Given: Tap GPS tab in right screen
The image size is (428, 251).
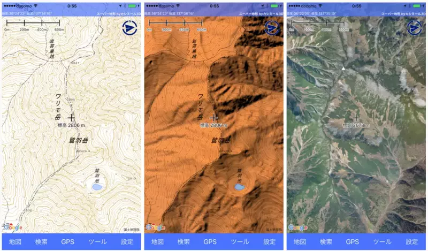Looking at the screenshot, I should (353, 242).
